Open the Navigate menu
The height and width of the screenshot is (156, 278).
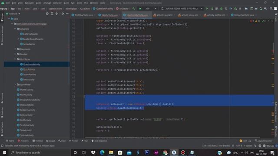29,3
